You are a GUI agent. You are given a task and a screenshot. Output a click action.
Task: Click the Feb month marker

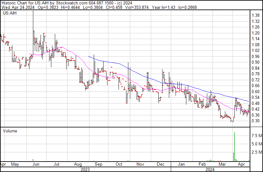coord(202,165)
